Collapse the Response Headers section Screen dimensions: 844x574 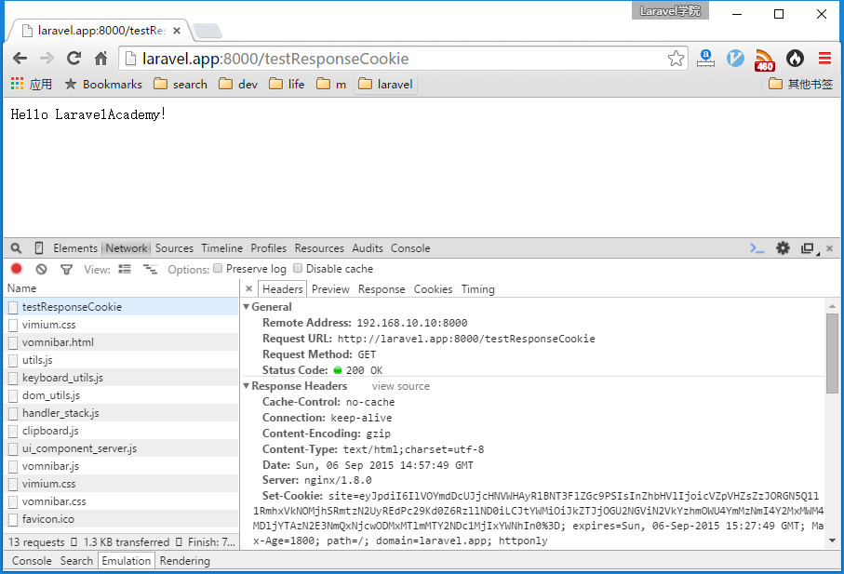tap(246, 386)
